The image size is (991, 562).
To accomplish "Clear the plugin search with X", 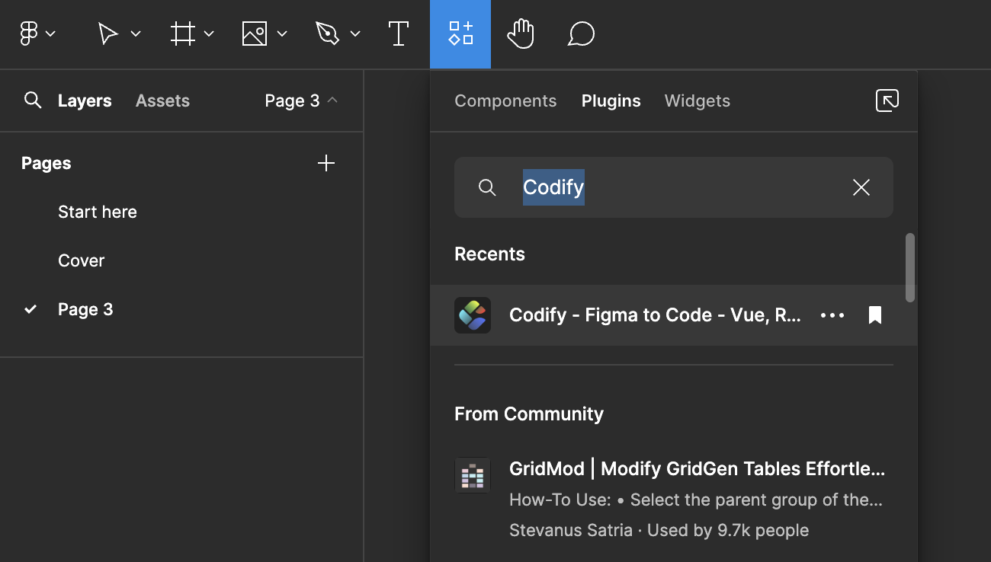I will 861,187.
